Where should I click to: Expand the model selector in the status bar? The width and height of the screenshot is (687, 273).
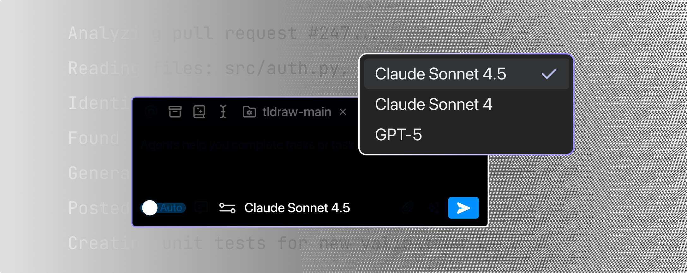click(x=297, y=208)
